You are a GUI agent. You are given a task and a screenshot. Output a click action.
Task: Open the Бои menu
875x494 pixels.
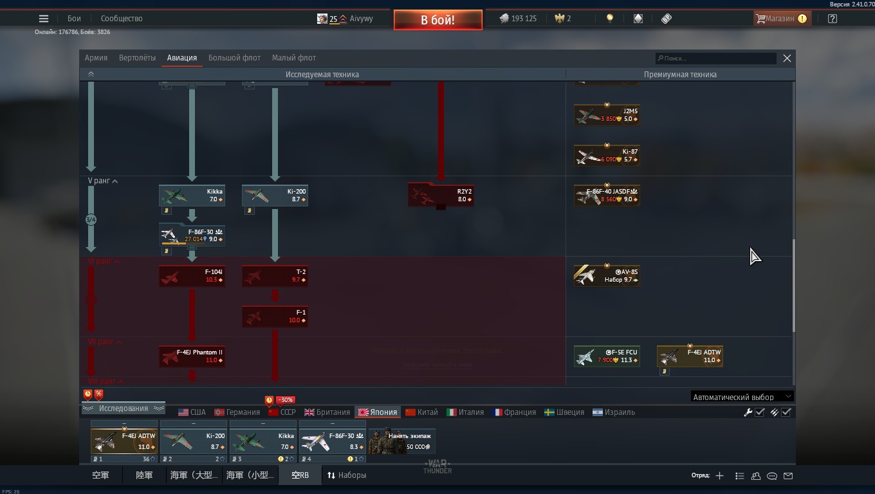(x=74, y=19)
